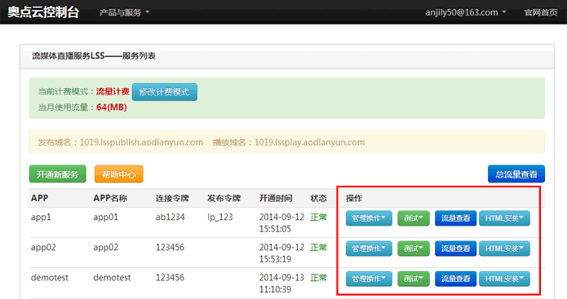Click the 正常 status in demotest row
Image resolution: width=567 pixels, height=299 pixels.
point(318,278)
